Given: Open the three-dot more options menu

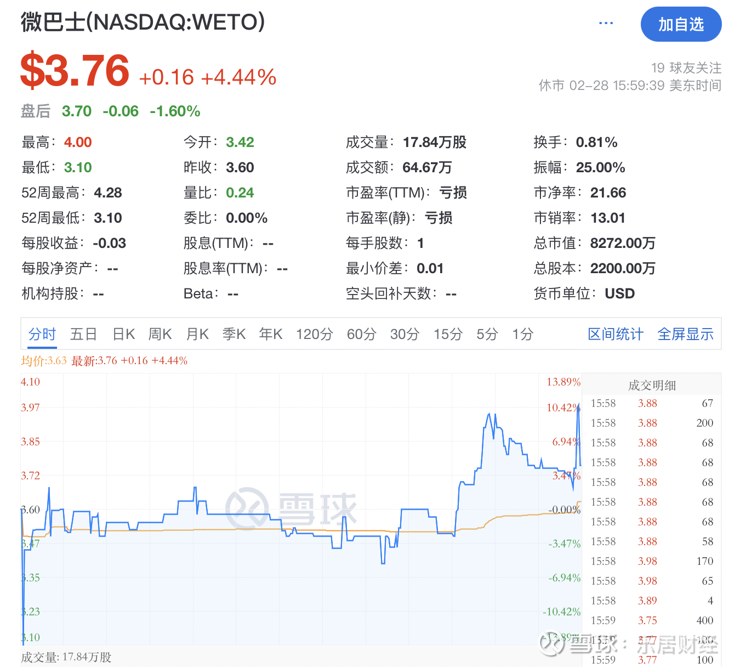Looking at the screenshot, I should pos(606,24).
